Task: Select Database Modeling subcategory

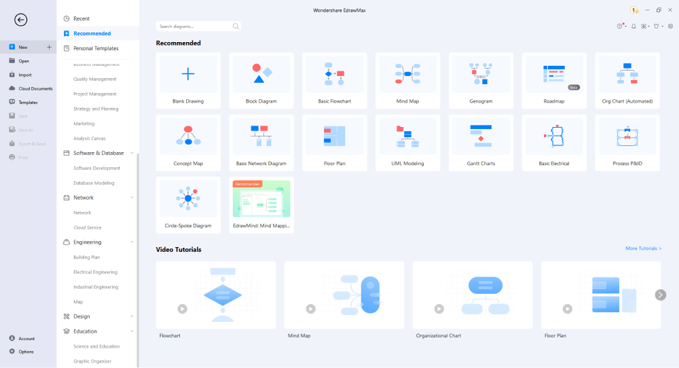Action: (x=94, y=183)
